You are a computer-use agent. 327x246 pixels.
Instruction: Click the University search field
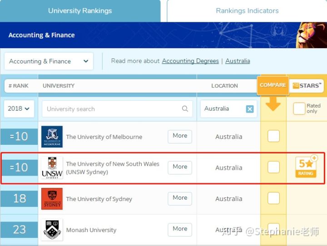[118, 109]
